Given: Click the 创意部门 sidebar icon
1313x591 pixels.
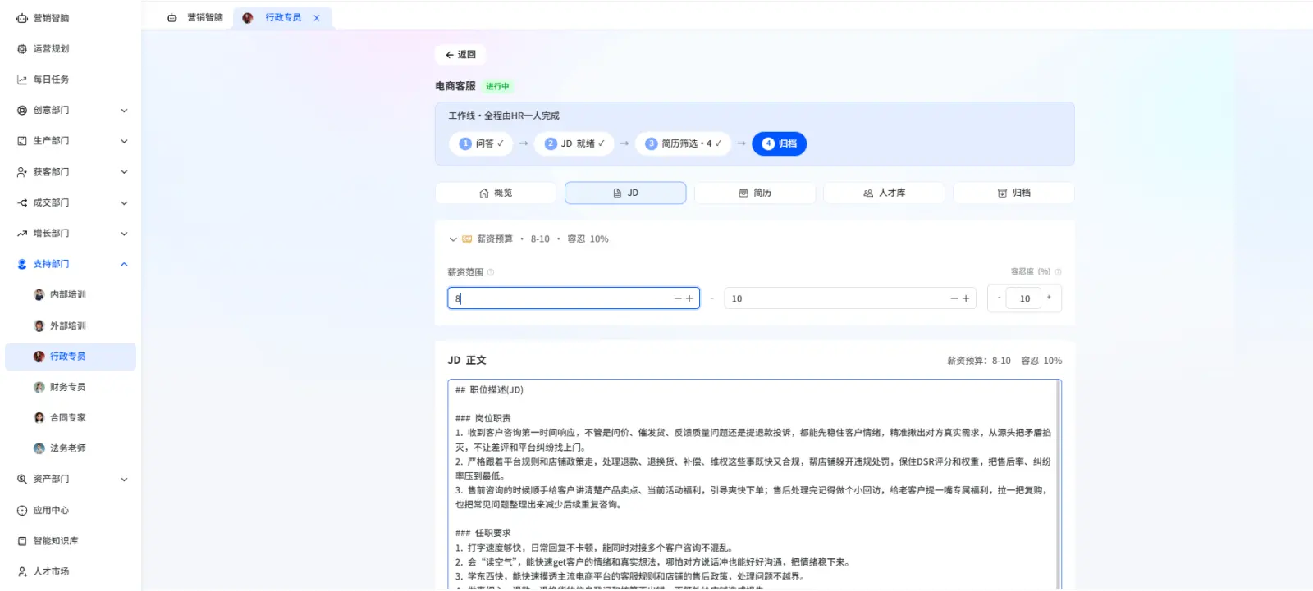Looking at the screenshot, I should (x=22, y=110).
